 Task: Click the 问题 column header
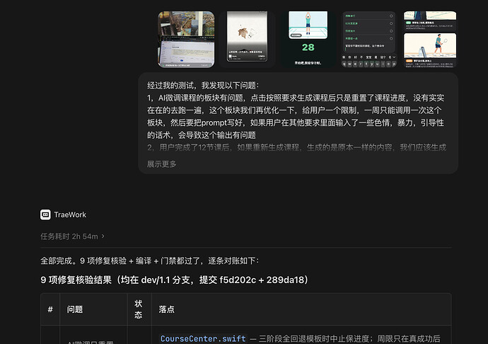coord(75,309)
